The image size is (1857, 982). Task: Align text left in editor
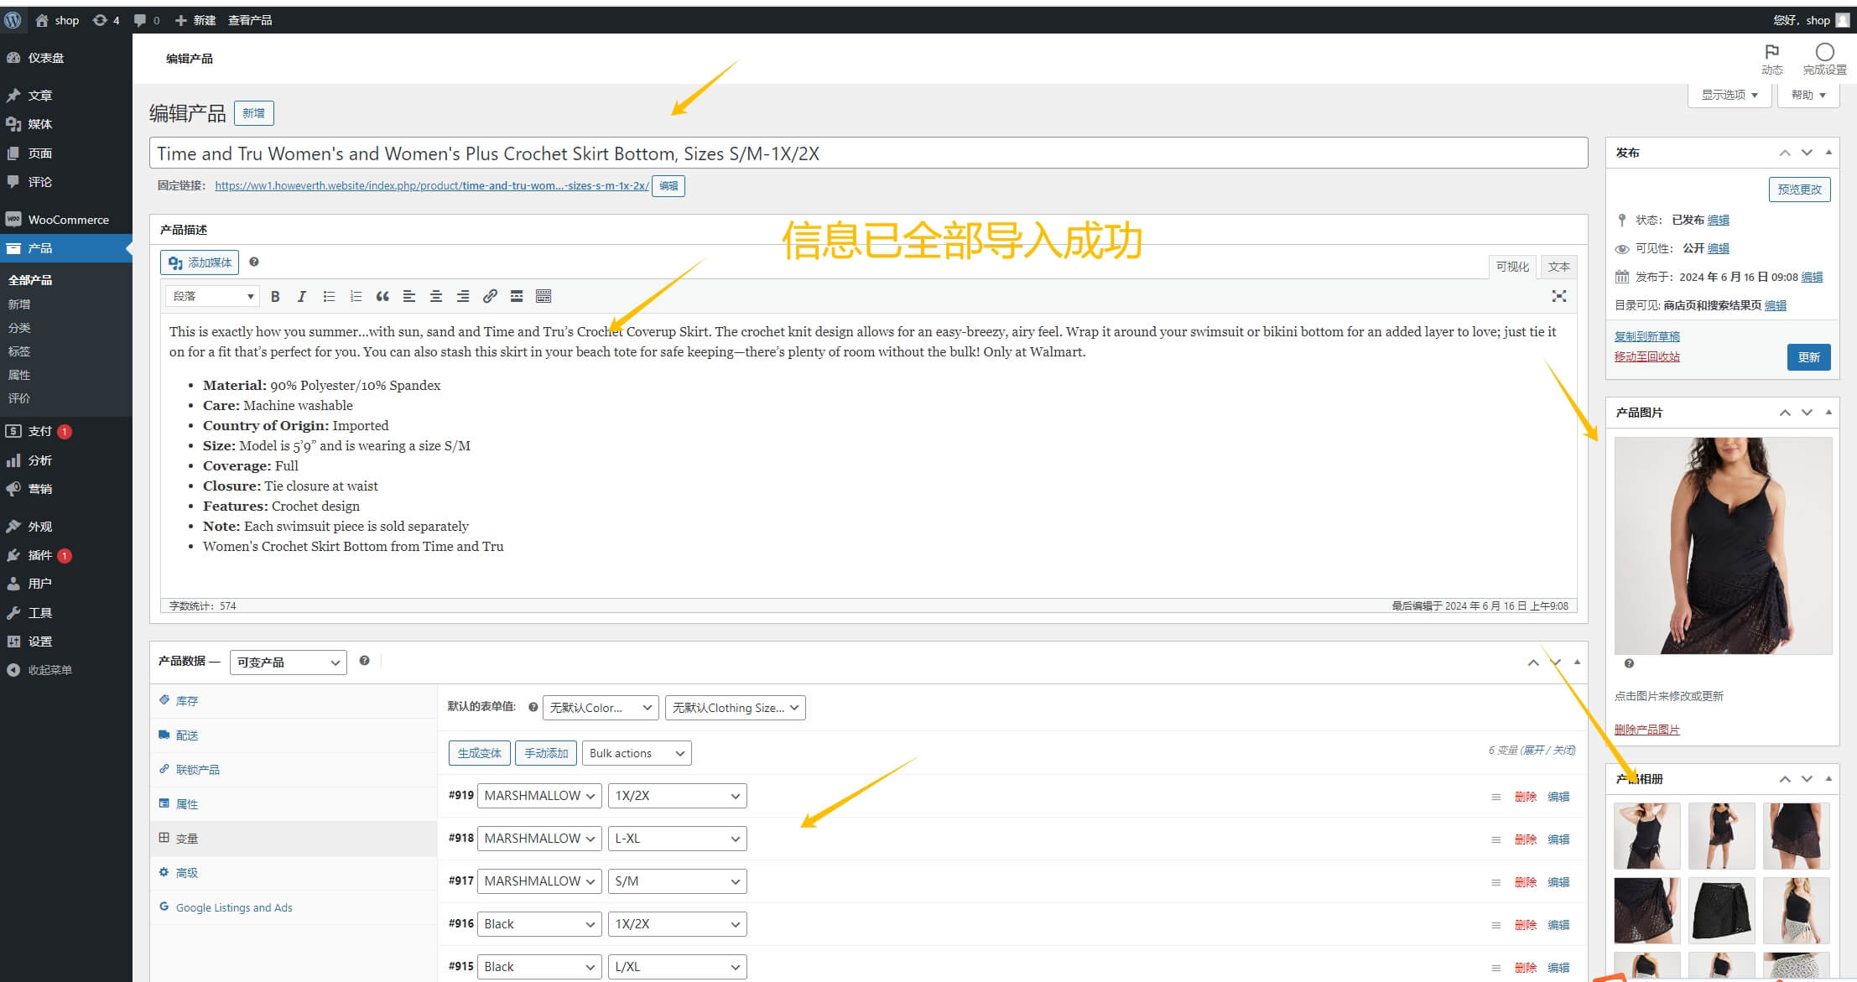pyautogui.click(x=409, y=296)
